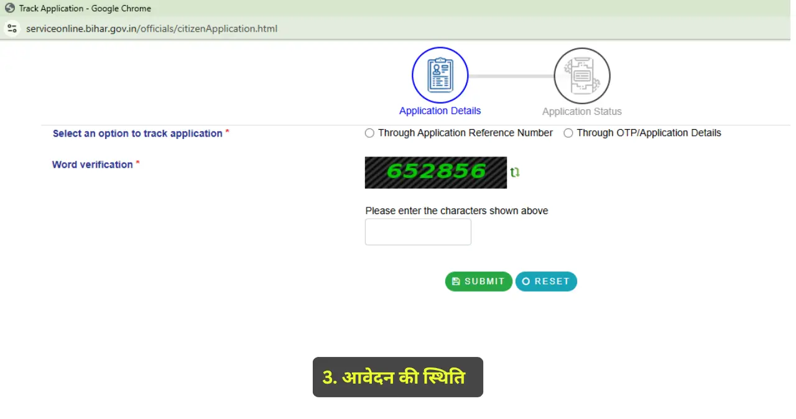The image size is (796, 419).
Task: Click the Application Details step label
Action: 440,111
